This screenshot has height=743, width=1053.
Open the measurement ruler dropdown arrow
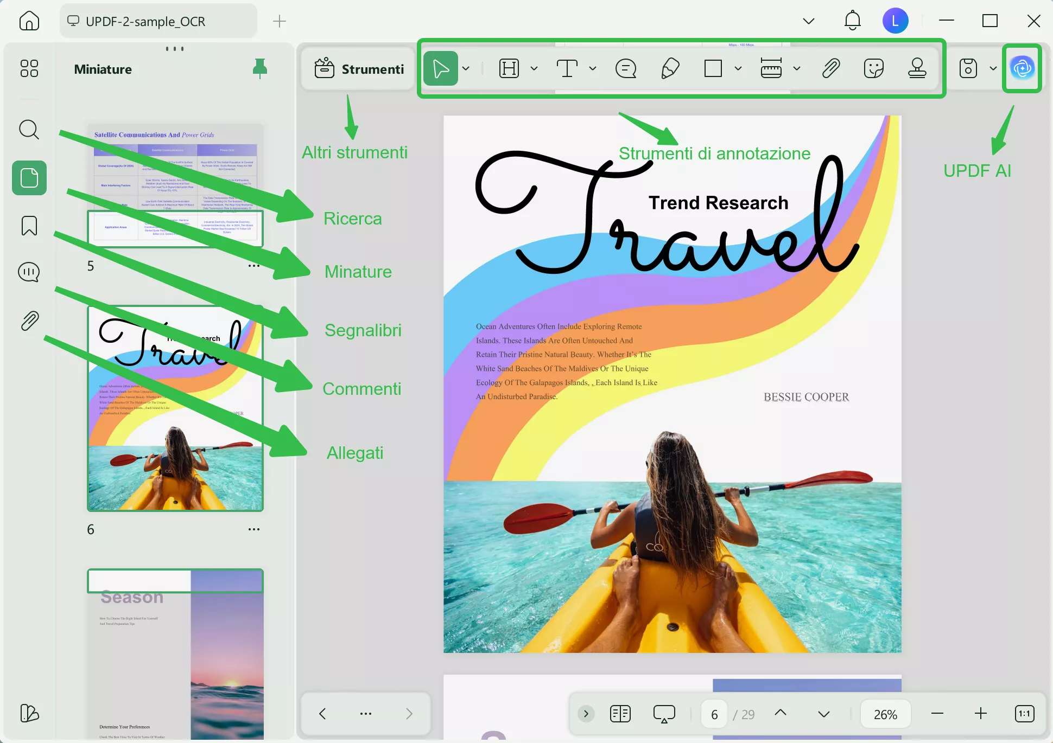click(797, 68)
